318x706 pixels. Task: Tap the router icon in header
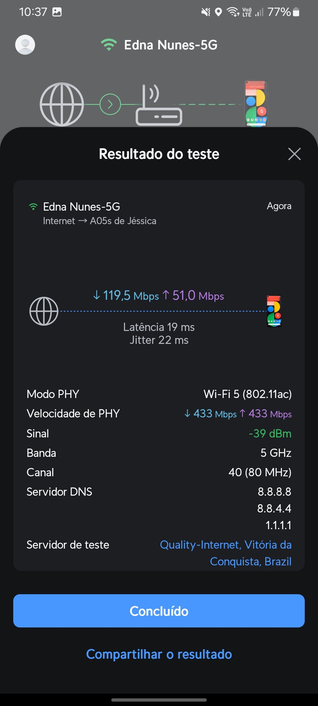click(x=159, y=106)
